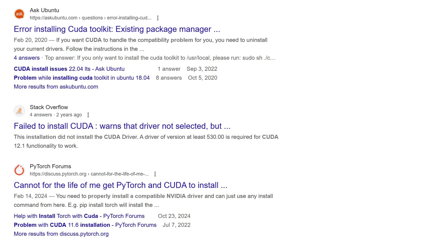Image resolution: width=431 pixels, height=246 pixels.
Task: Open three-dot menu beside askubuntu.com URL
Action: (x=158, y=18)
